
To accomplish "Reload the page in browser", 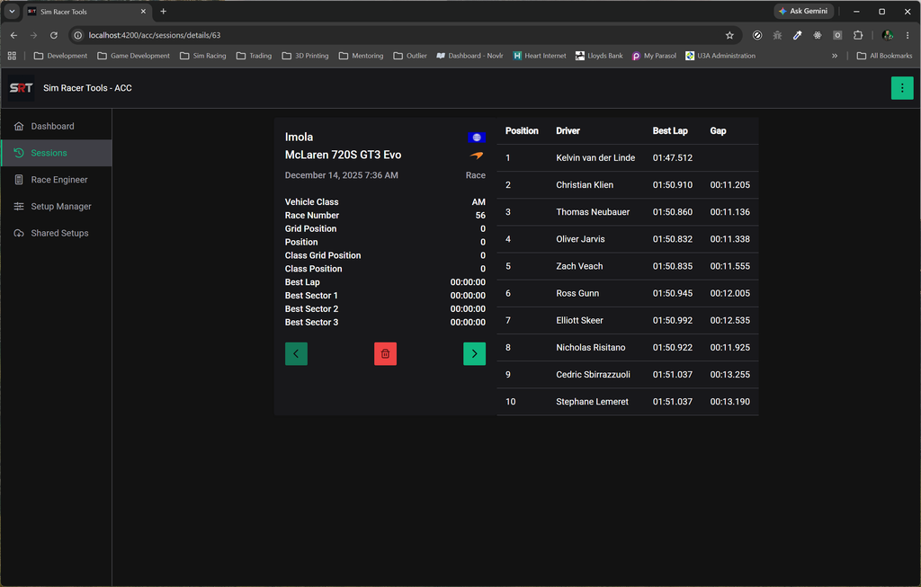I will (x=53, y=35).
